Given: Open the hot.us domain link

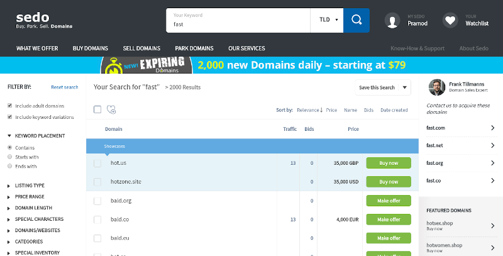Looking at the screenshot, I should (x=118, y=163).
